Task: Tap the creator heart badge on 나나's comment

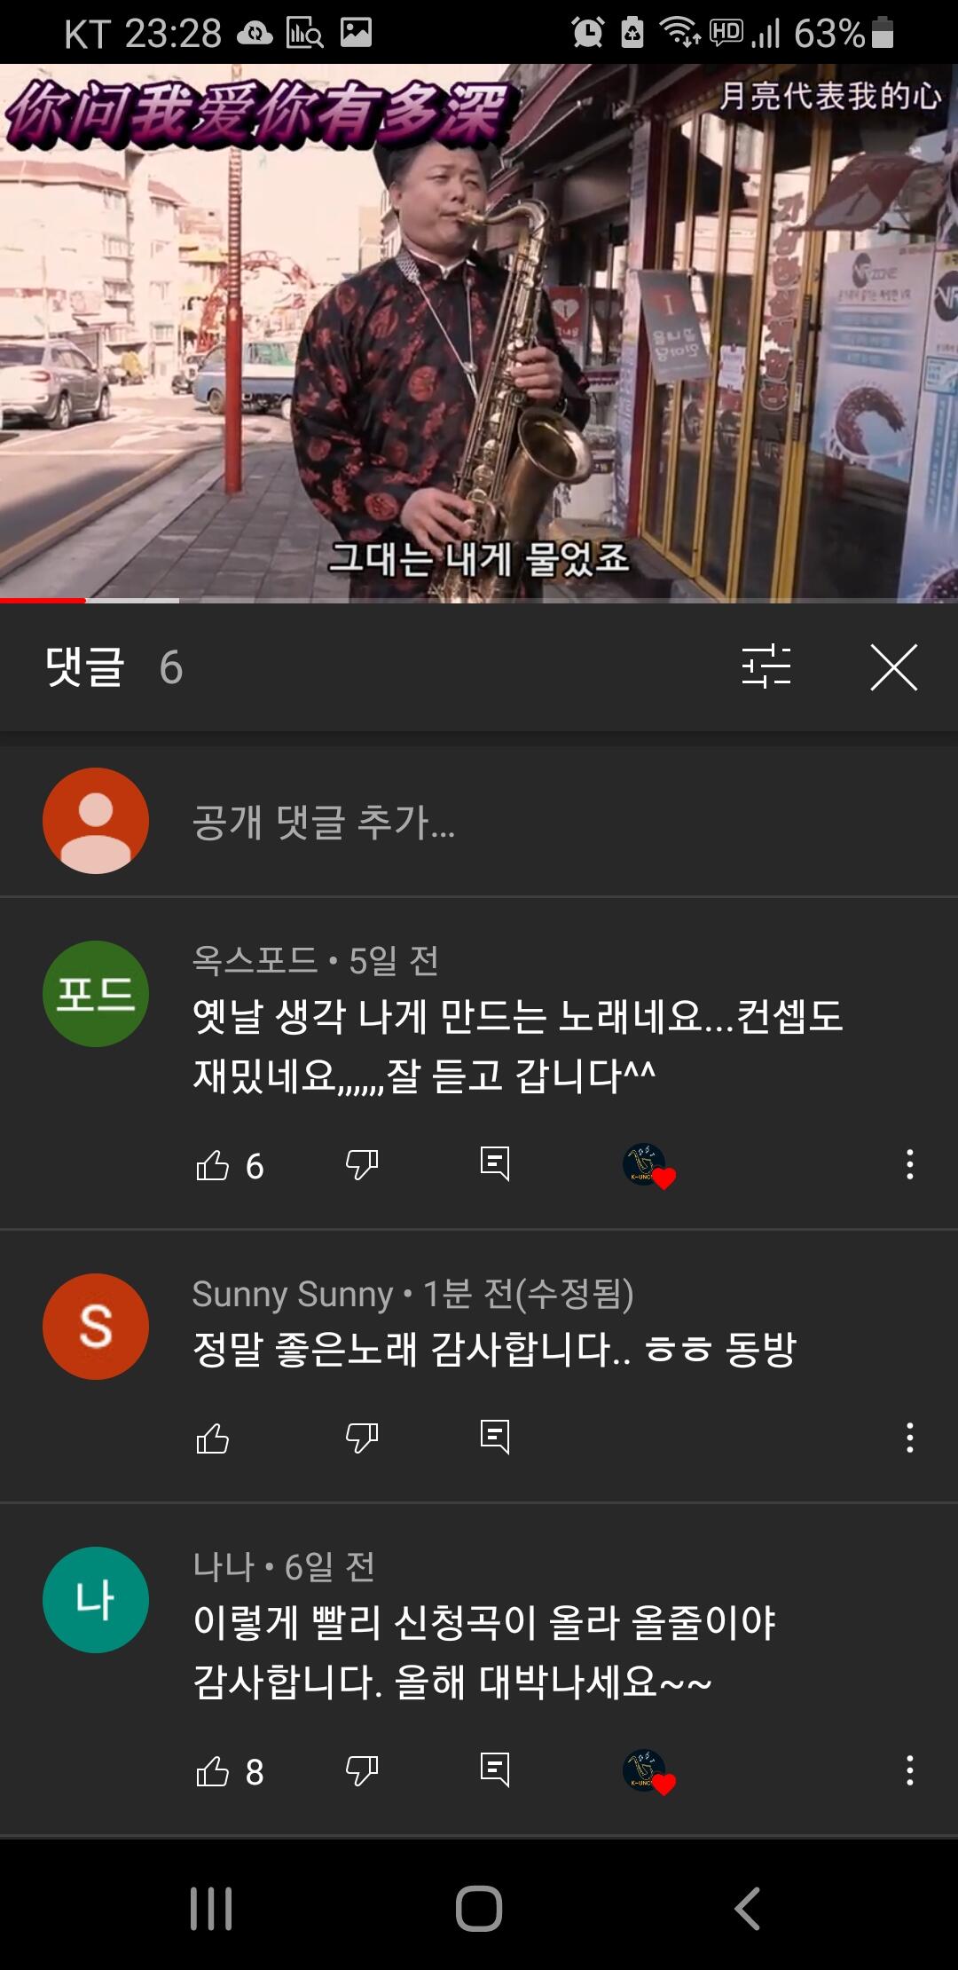Action: click(x=649, y=1772)
